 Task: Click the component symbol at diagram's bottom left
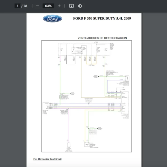[x=68, y=145]
